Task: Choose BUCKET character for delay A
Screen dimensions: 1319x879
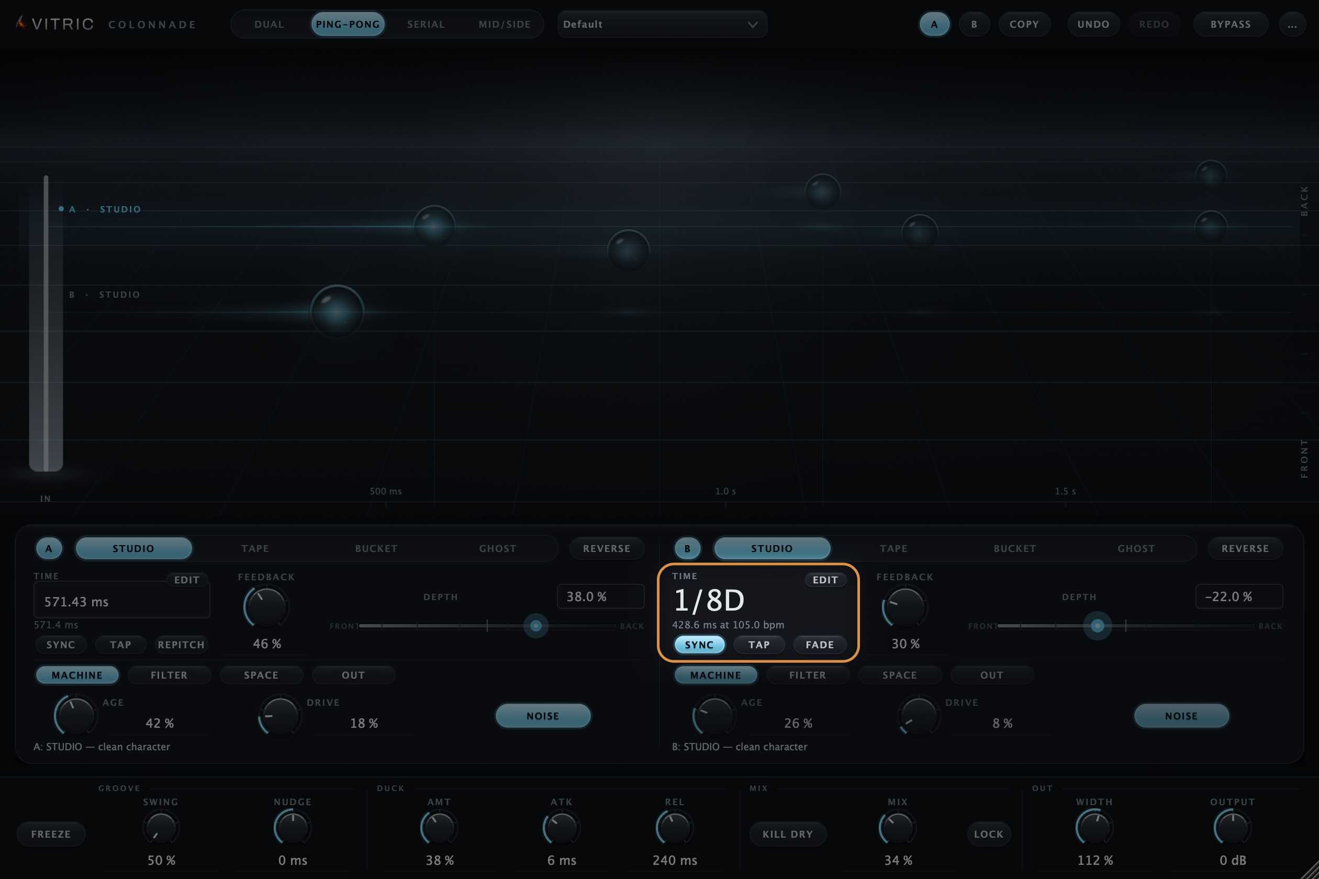Action: [376, 548]
